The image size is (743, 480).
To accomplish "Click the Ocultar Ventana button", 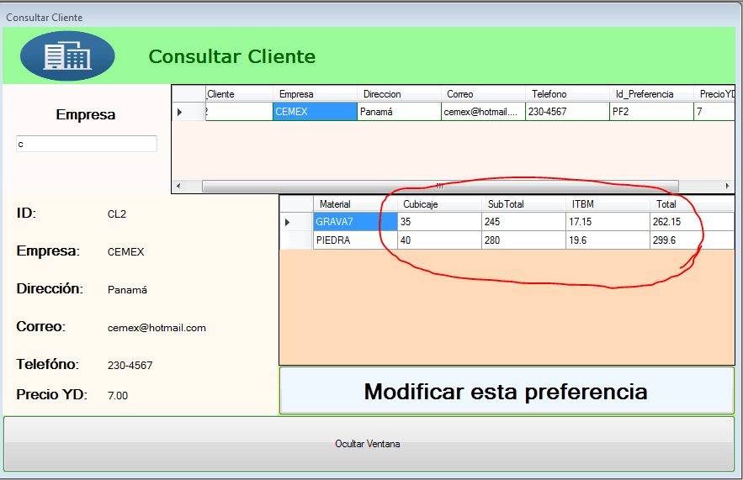I will (x=369, y=444).
